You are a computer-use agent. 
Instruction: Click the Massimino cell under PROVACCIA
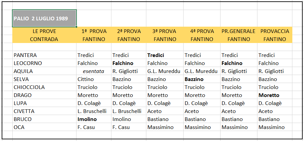tap(275, 127)
